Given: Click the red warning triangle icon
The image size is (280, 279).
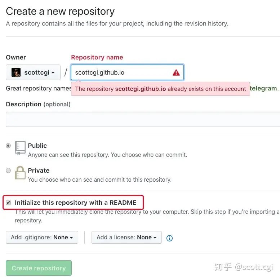Looking at the screenshot, I should [x=176, y=72].
